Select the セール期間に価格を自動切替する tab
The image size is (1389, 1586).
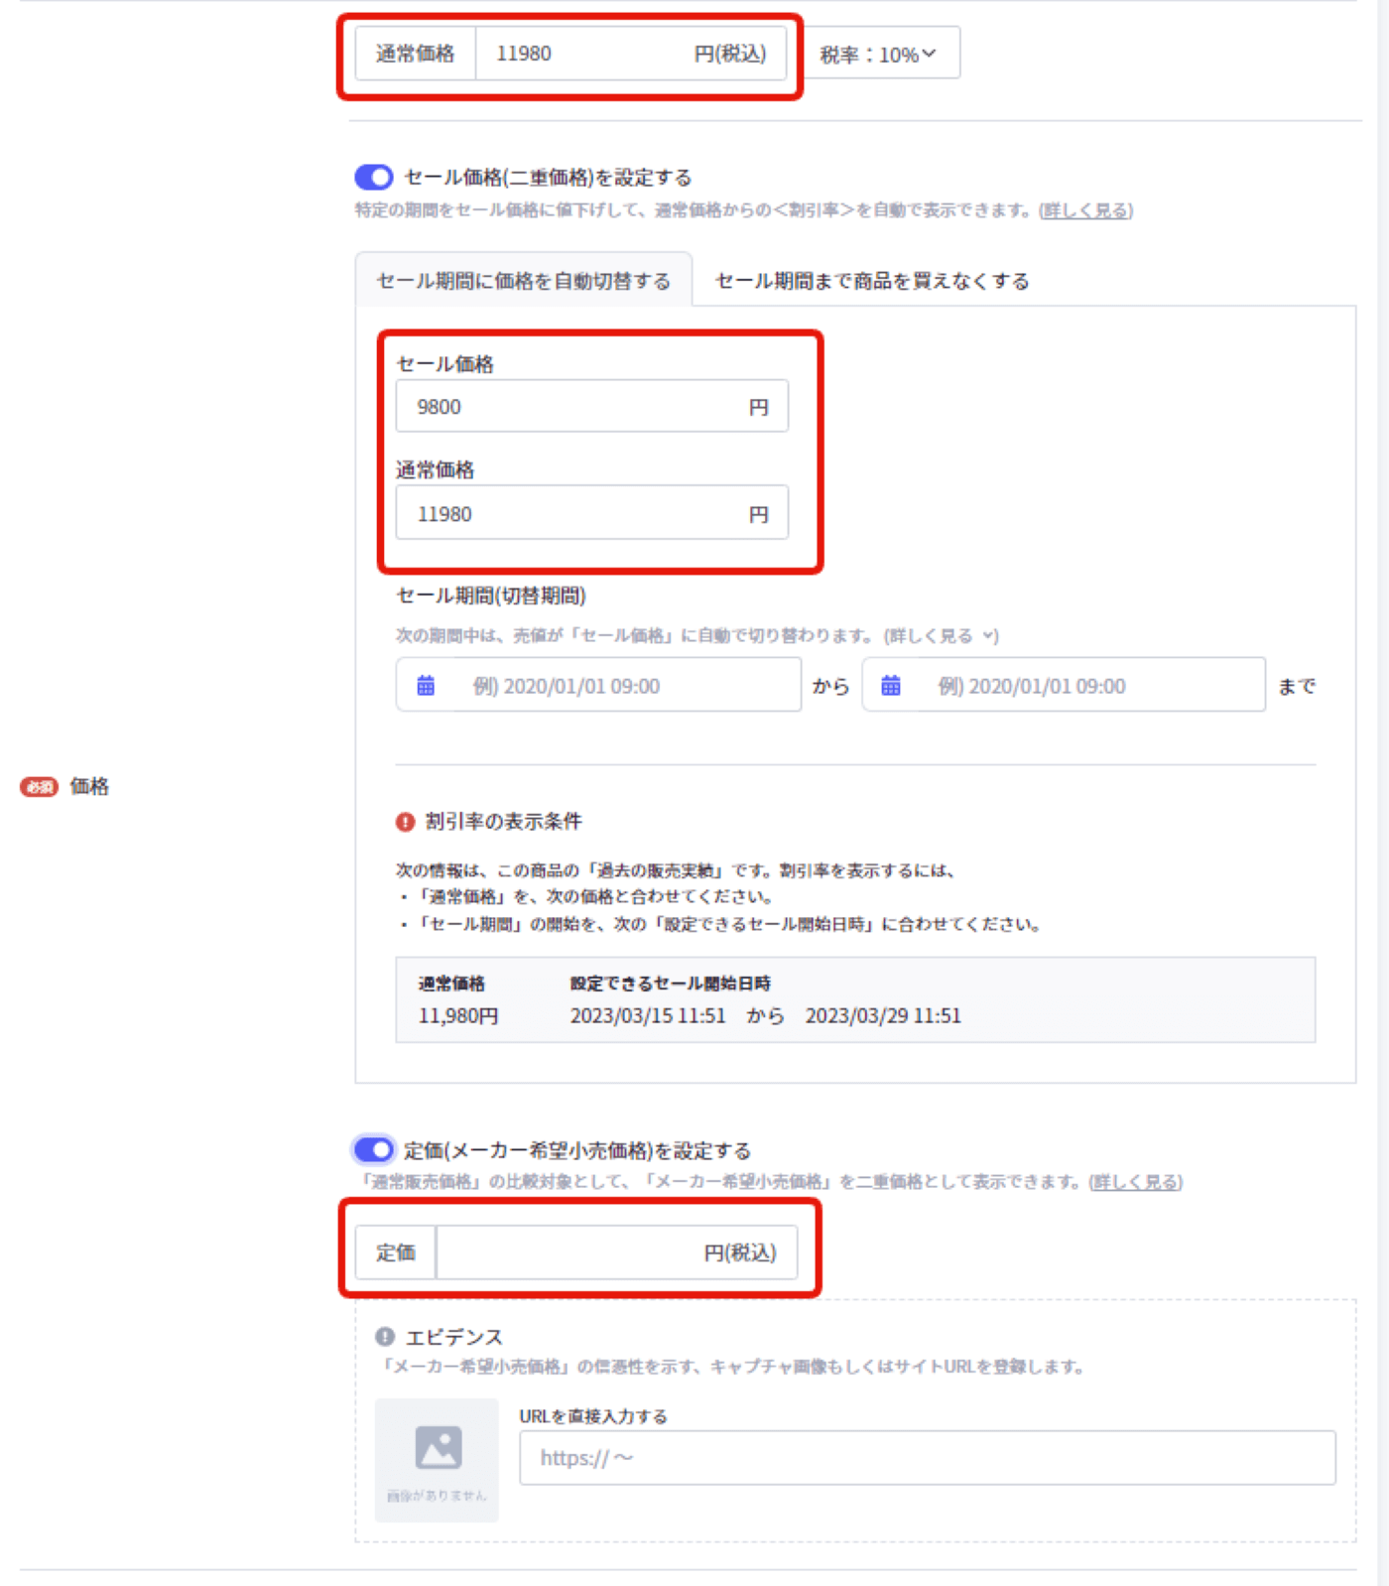click(523, 281)
